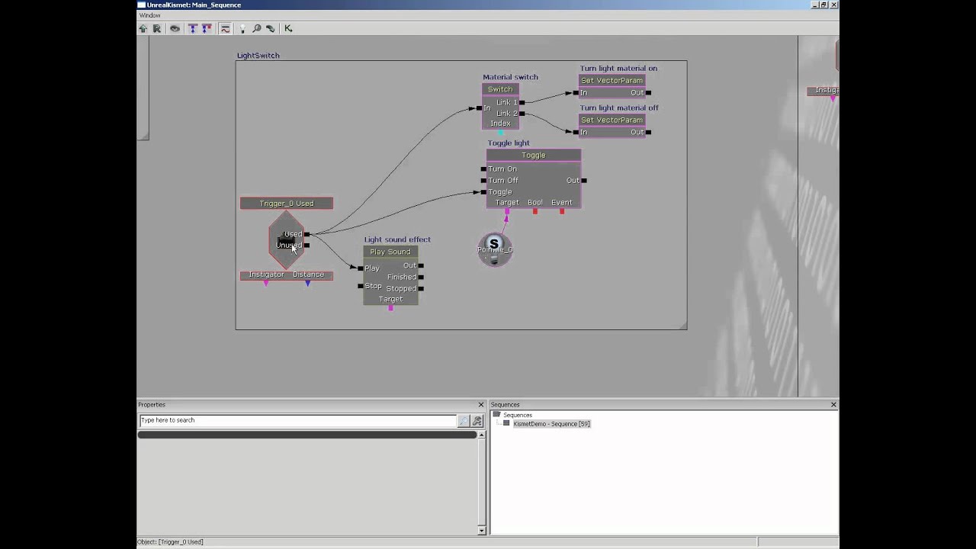Click Toggle node's Out connector
The image size is (976, 549).
pyautogui.click(x=584, y=181)
